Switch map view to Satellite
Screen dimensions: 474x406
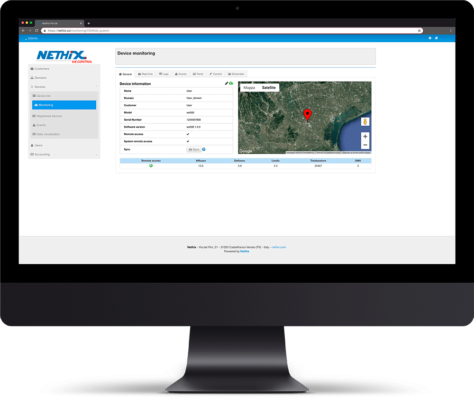[x=269, y=88]
